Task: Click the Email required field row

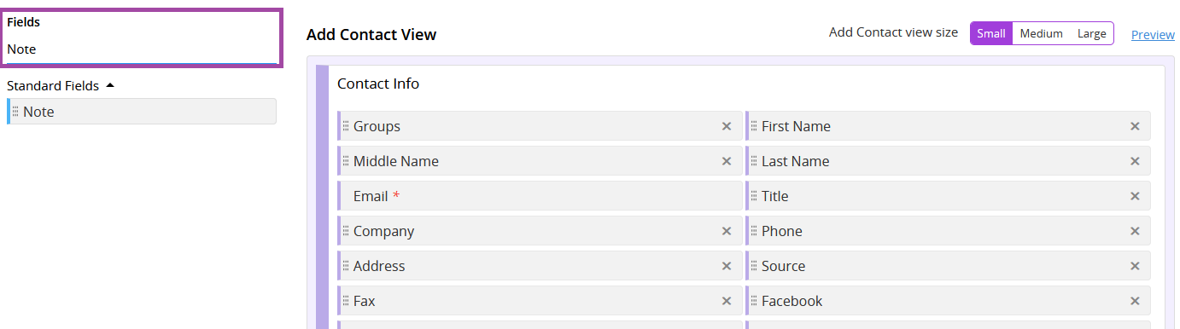Action: click(x=540, y=196)
